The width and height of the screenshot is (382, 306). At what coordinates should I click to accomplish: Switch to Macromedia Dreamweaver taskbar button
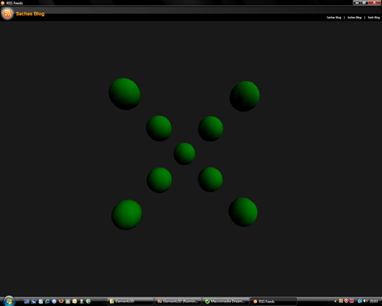pyautogui.click(x=226, y=302)
